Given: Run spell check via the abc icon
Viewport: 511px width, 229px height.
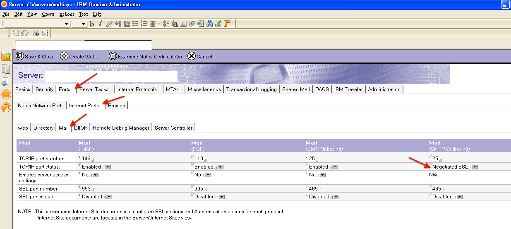Looking at the screenshot, I should [x=217, y=24].
